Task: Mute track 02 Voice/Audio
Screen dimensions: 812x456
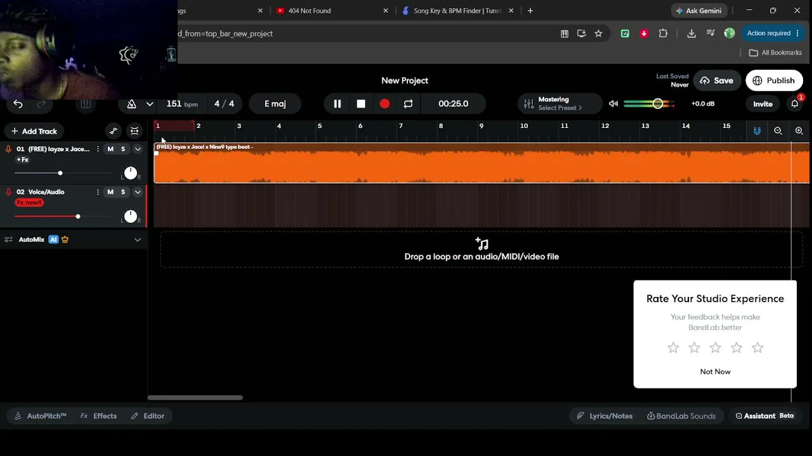Action: click(110, 192)
